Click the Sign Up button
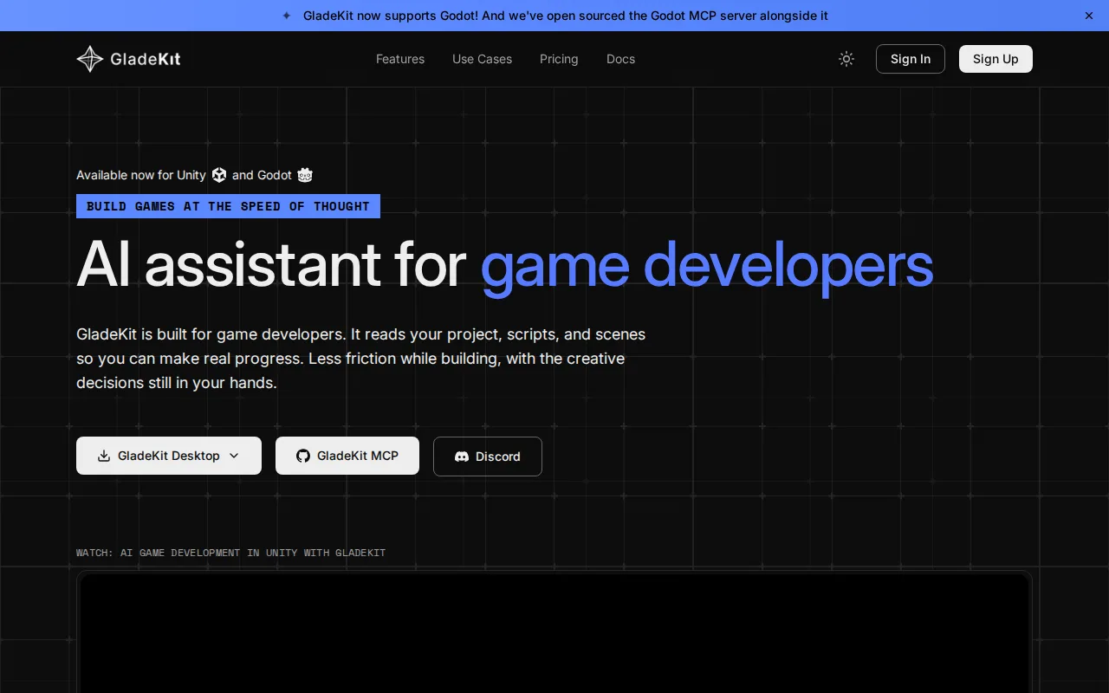Viewport: 1109px width, 693px height. pyautogui.click(x=996, y=59)
